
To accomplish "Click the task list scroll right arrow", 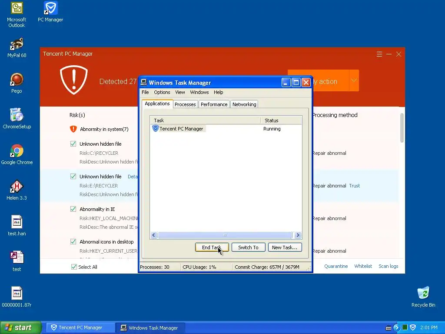I will [x=298, y=235].
